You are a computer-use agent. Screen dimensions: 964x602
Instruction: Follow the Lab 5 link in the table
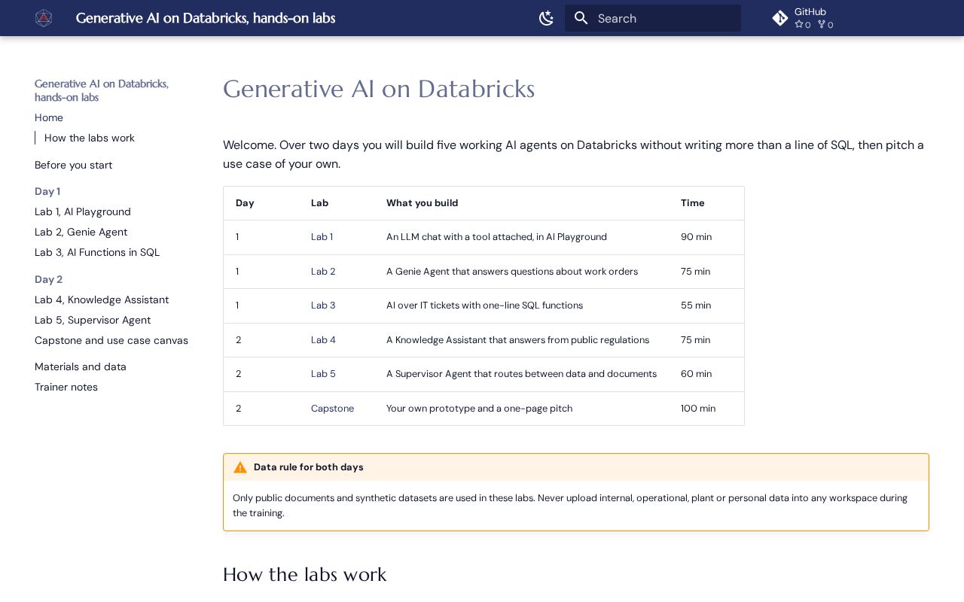[x=323, y=374]
